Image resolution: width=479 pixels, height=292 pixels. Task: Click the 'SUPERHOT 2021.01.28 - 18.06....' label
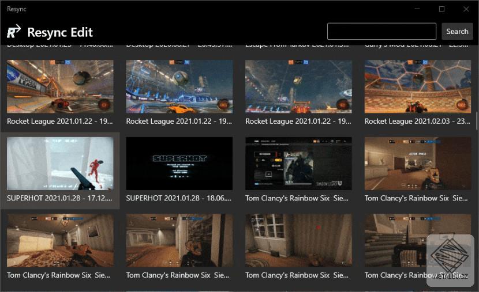[x=179, y=199]
